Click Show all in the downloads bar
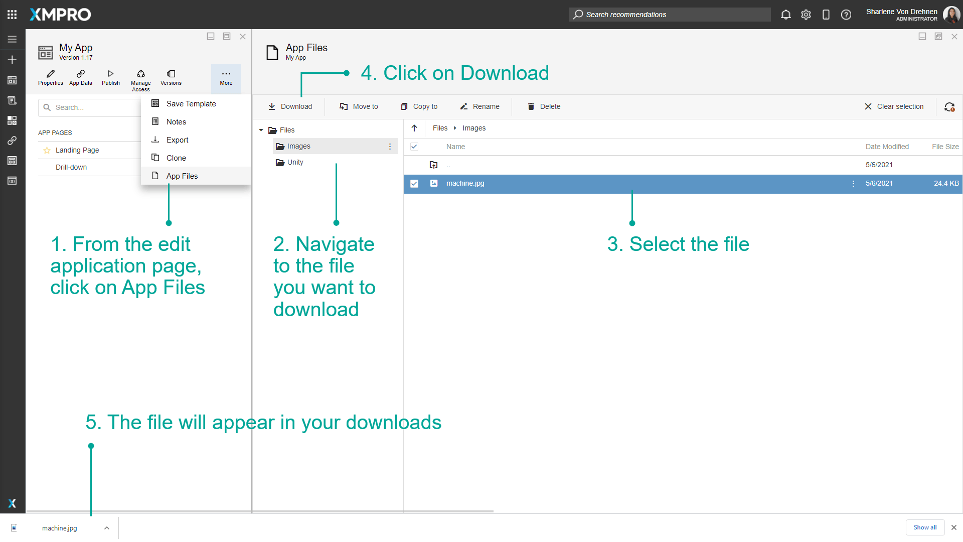Image resolution: width=963 pixels, height=542 pixels. 925,527
